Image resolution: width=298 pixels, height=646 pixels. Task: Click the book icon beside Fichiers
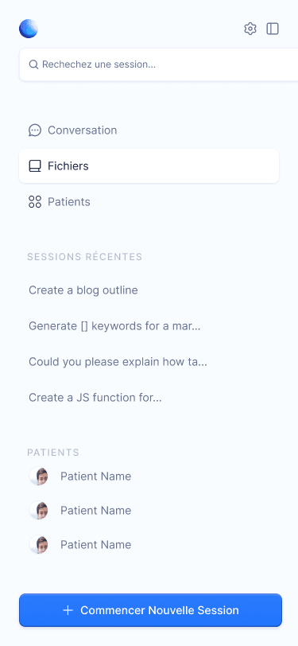pyautogui.click(x=35, y=166)
